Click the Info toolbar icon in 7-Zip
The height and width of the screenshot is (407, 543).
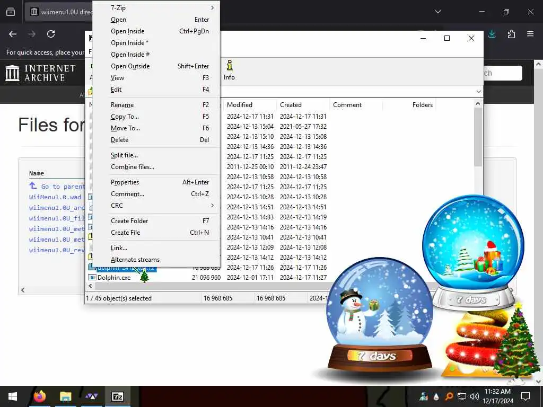[x=229, y=70]
